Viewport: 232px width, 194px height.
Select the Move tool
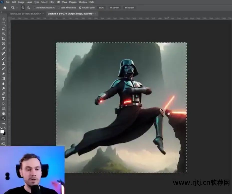pyautogui.click(x=3, y=19)
